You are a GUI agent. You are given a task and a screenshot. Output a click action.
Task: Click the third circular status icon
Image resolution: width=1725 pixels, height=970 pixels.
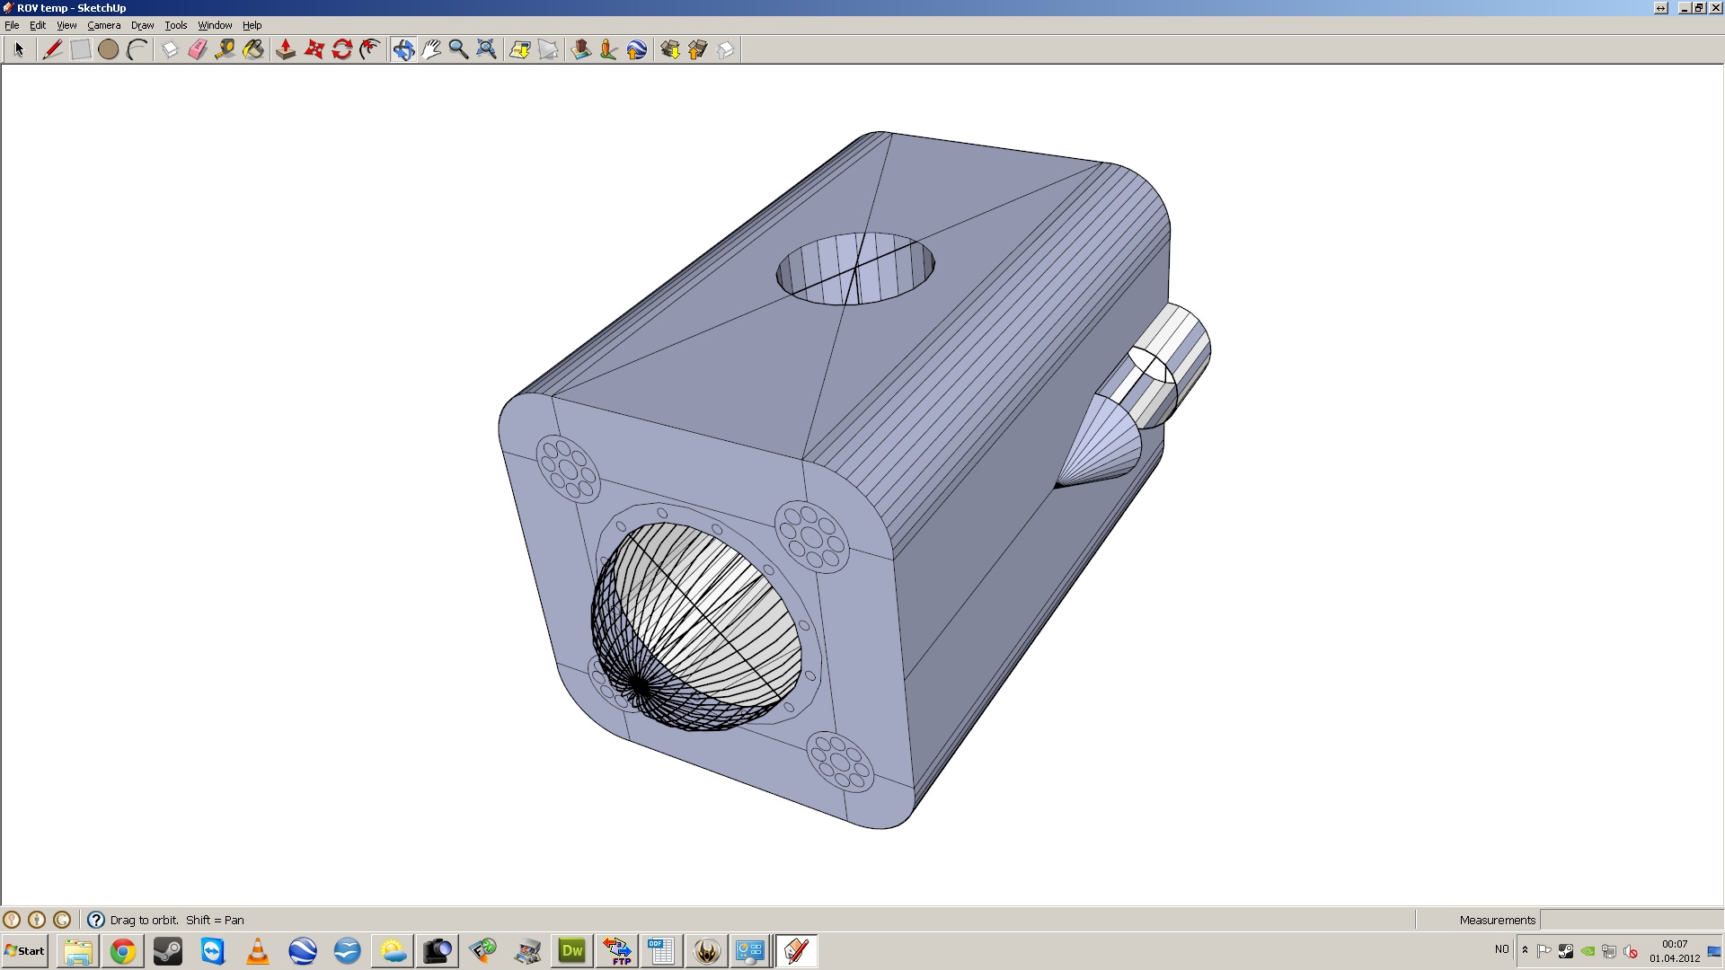pos(62,920)
